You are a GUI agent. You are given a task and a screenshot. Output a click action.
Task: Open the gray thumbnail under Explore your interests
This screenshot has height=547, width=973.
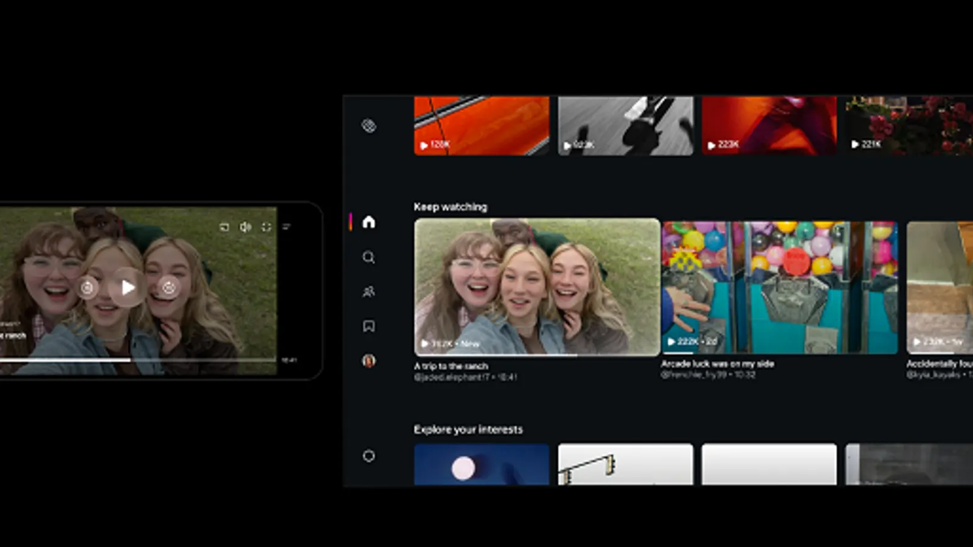(909, 464)
